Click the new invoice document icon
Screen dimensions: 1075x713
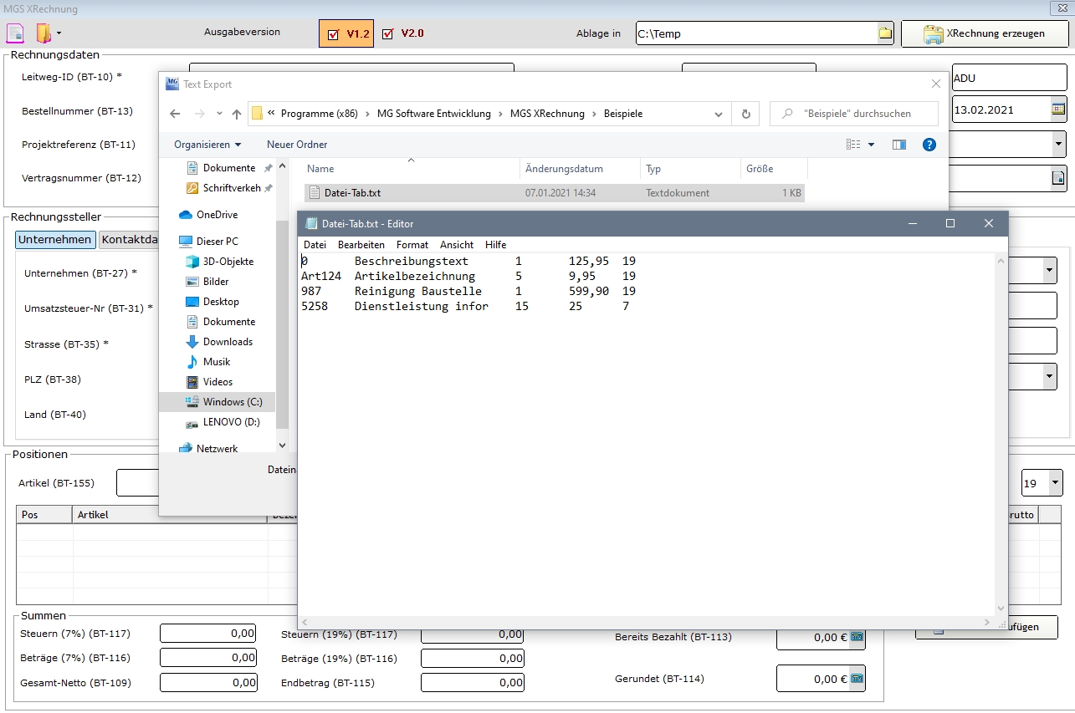(x=15, y=33)
